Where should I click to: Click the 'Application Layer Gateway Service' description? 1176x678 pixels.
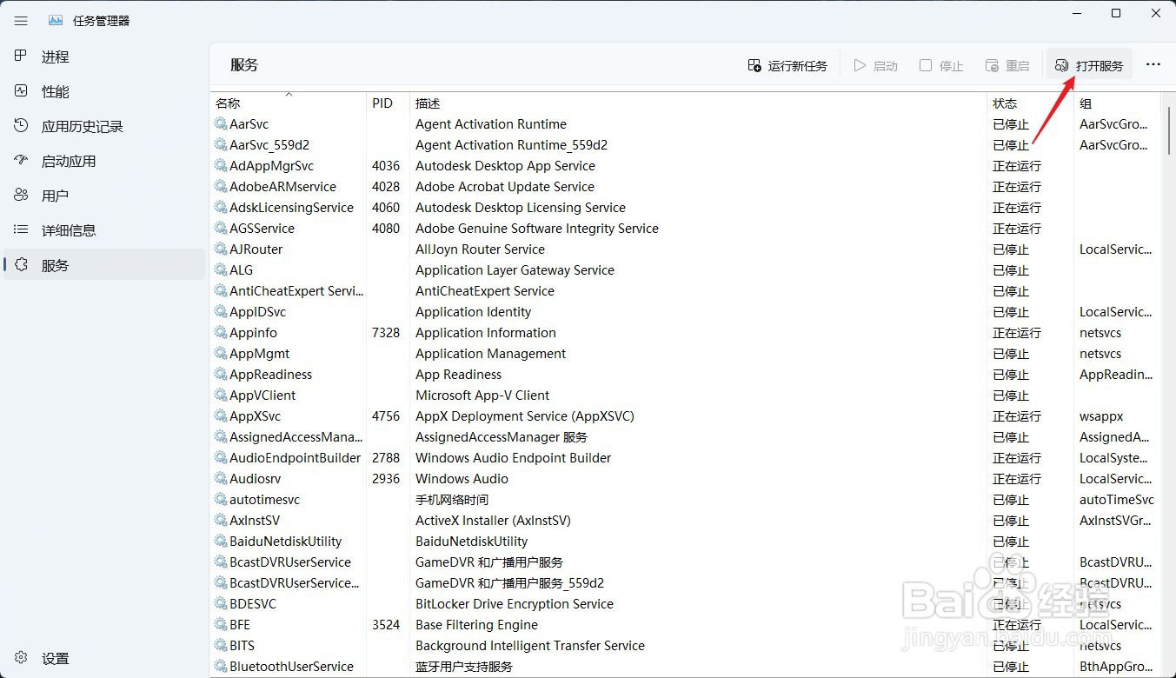[515, 270]
